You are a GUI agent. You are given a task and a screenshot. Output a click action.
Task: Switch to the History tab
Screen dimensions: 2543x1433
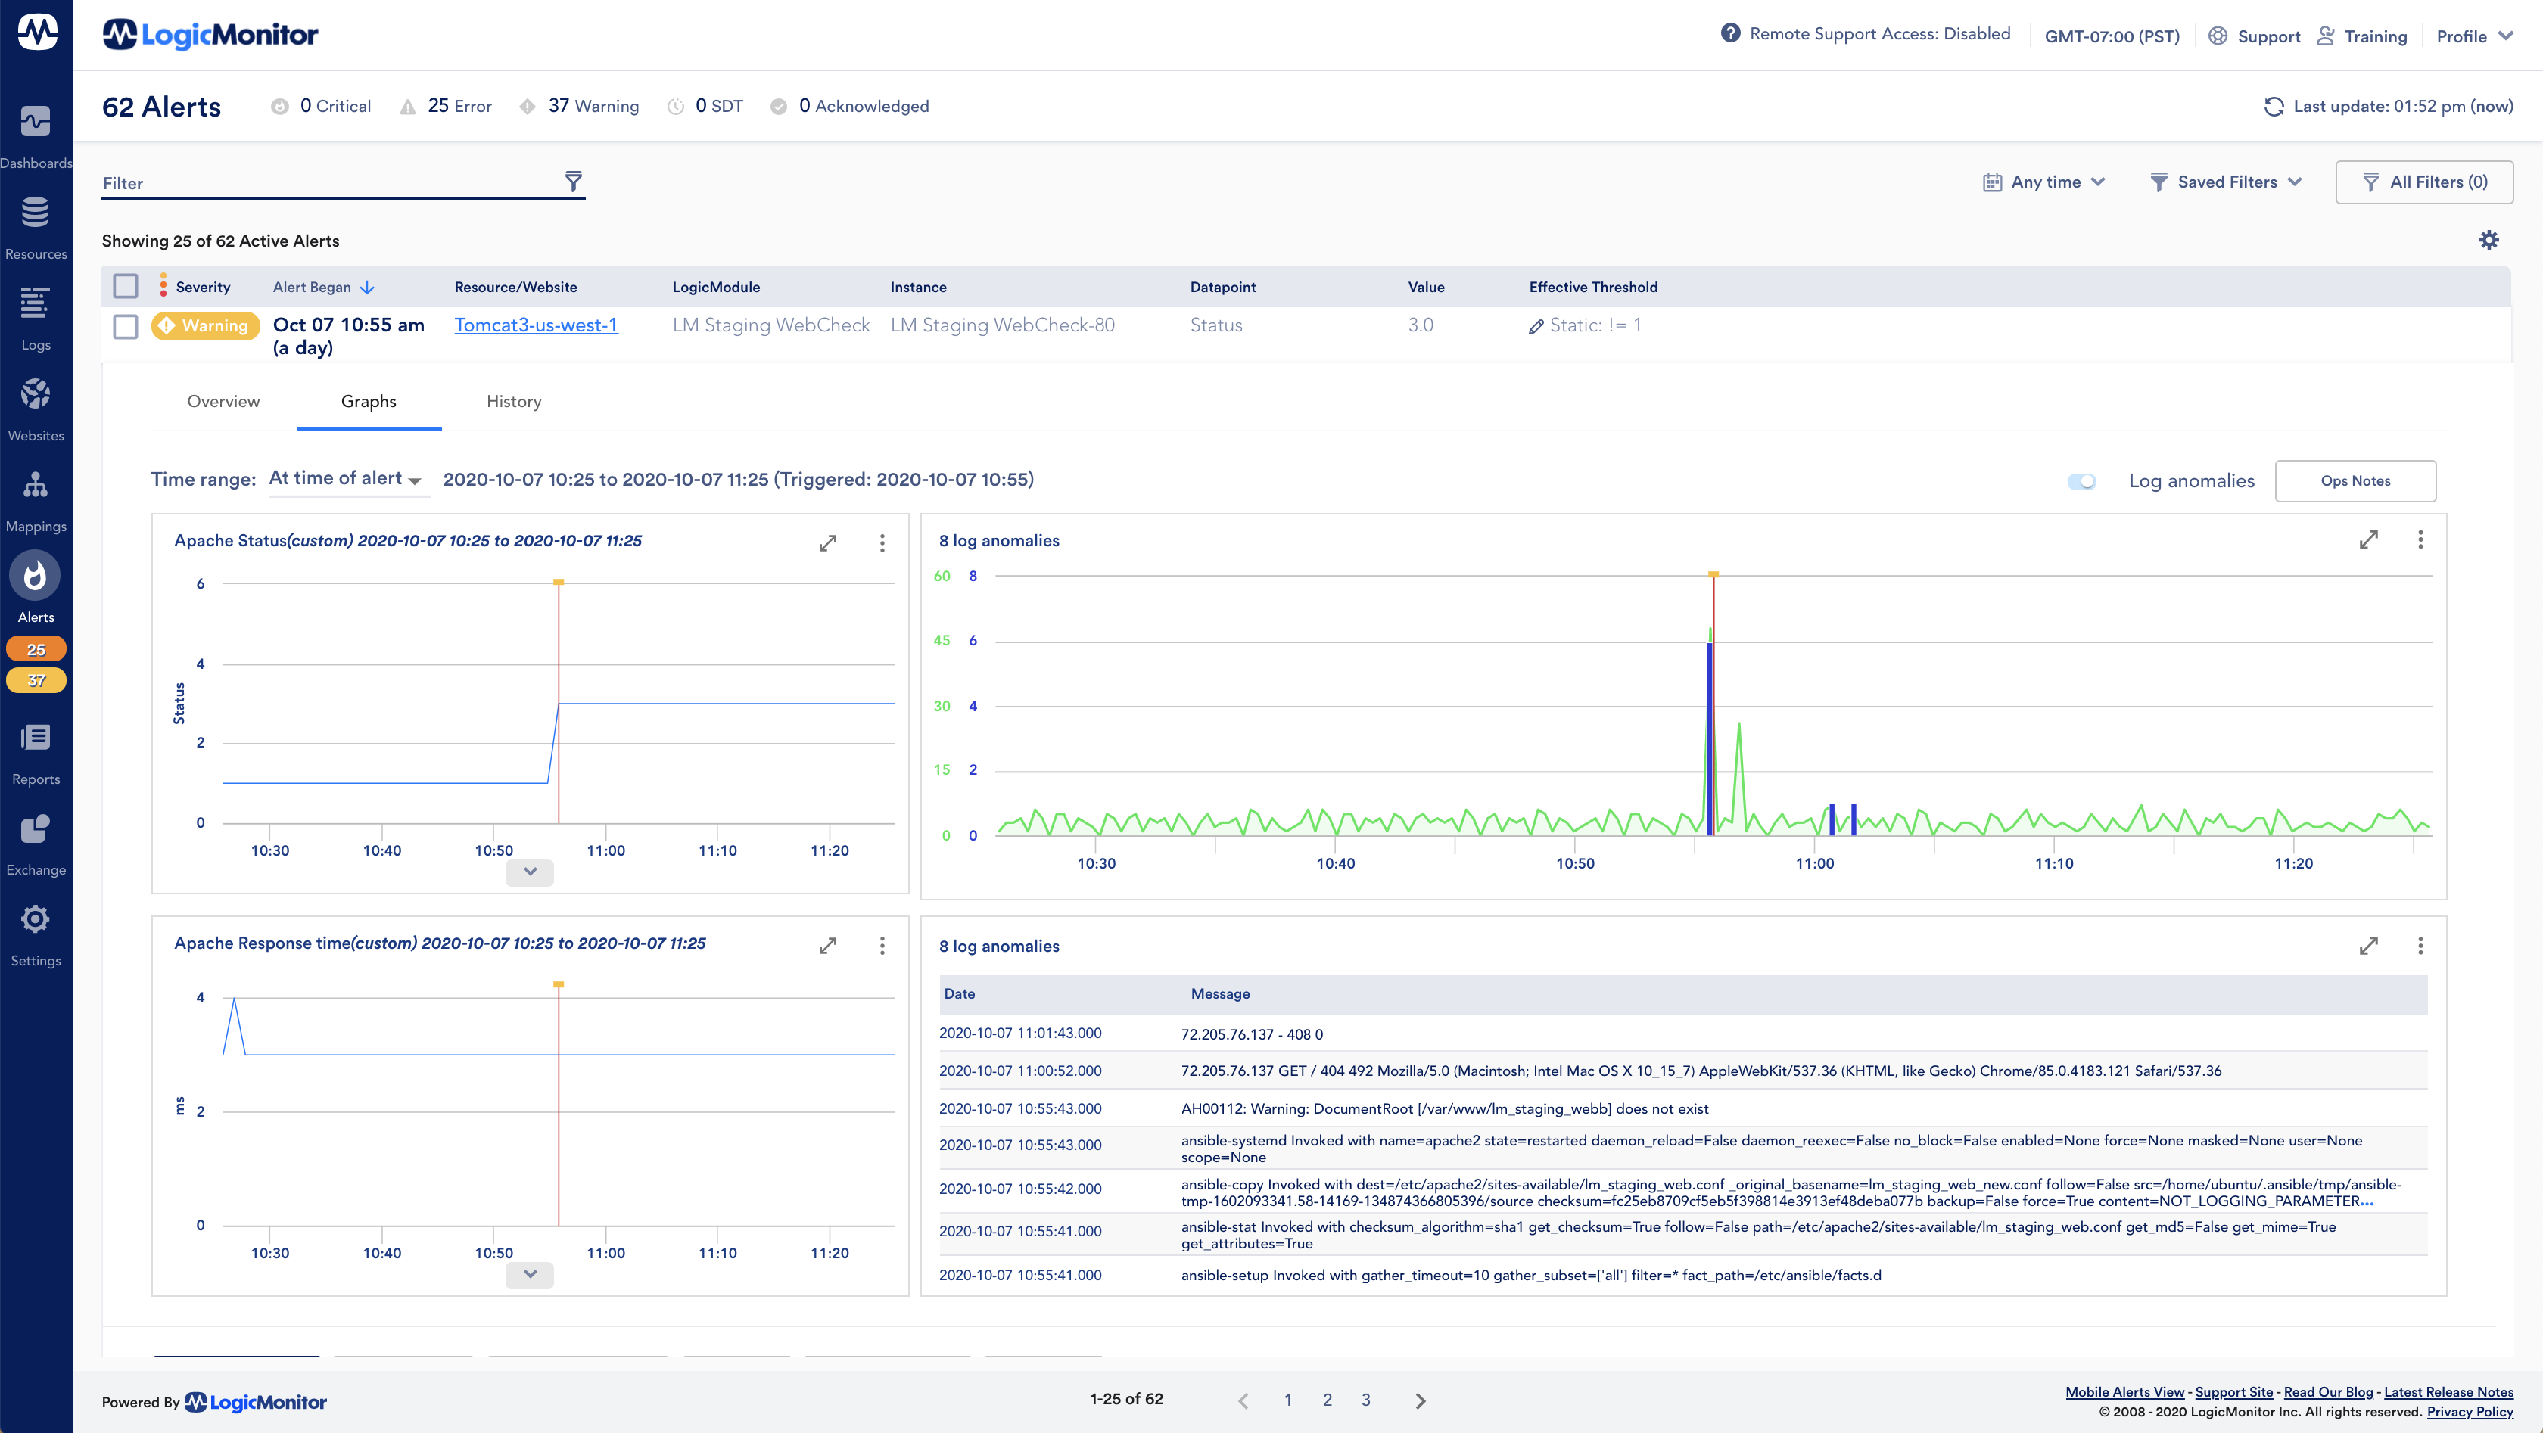[513, 402]
